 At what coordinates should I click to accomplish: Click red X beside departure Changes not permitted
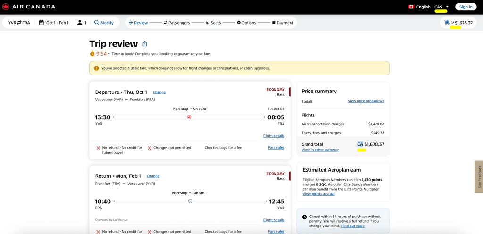click(x=150, y=148)
